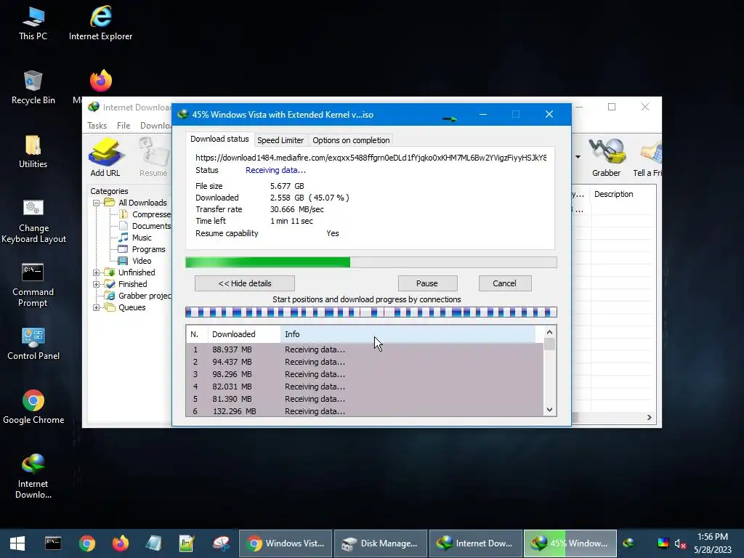744x558 pixels.
Task: Click the Info column header
Action: [408, 334]
